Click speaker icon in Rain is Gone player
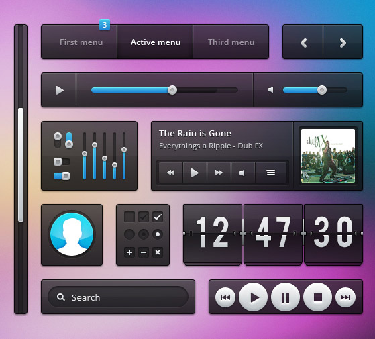Viewport: 375px width, 339px height. [242, 173]
